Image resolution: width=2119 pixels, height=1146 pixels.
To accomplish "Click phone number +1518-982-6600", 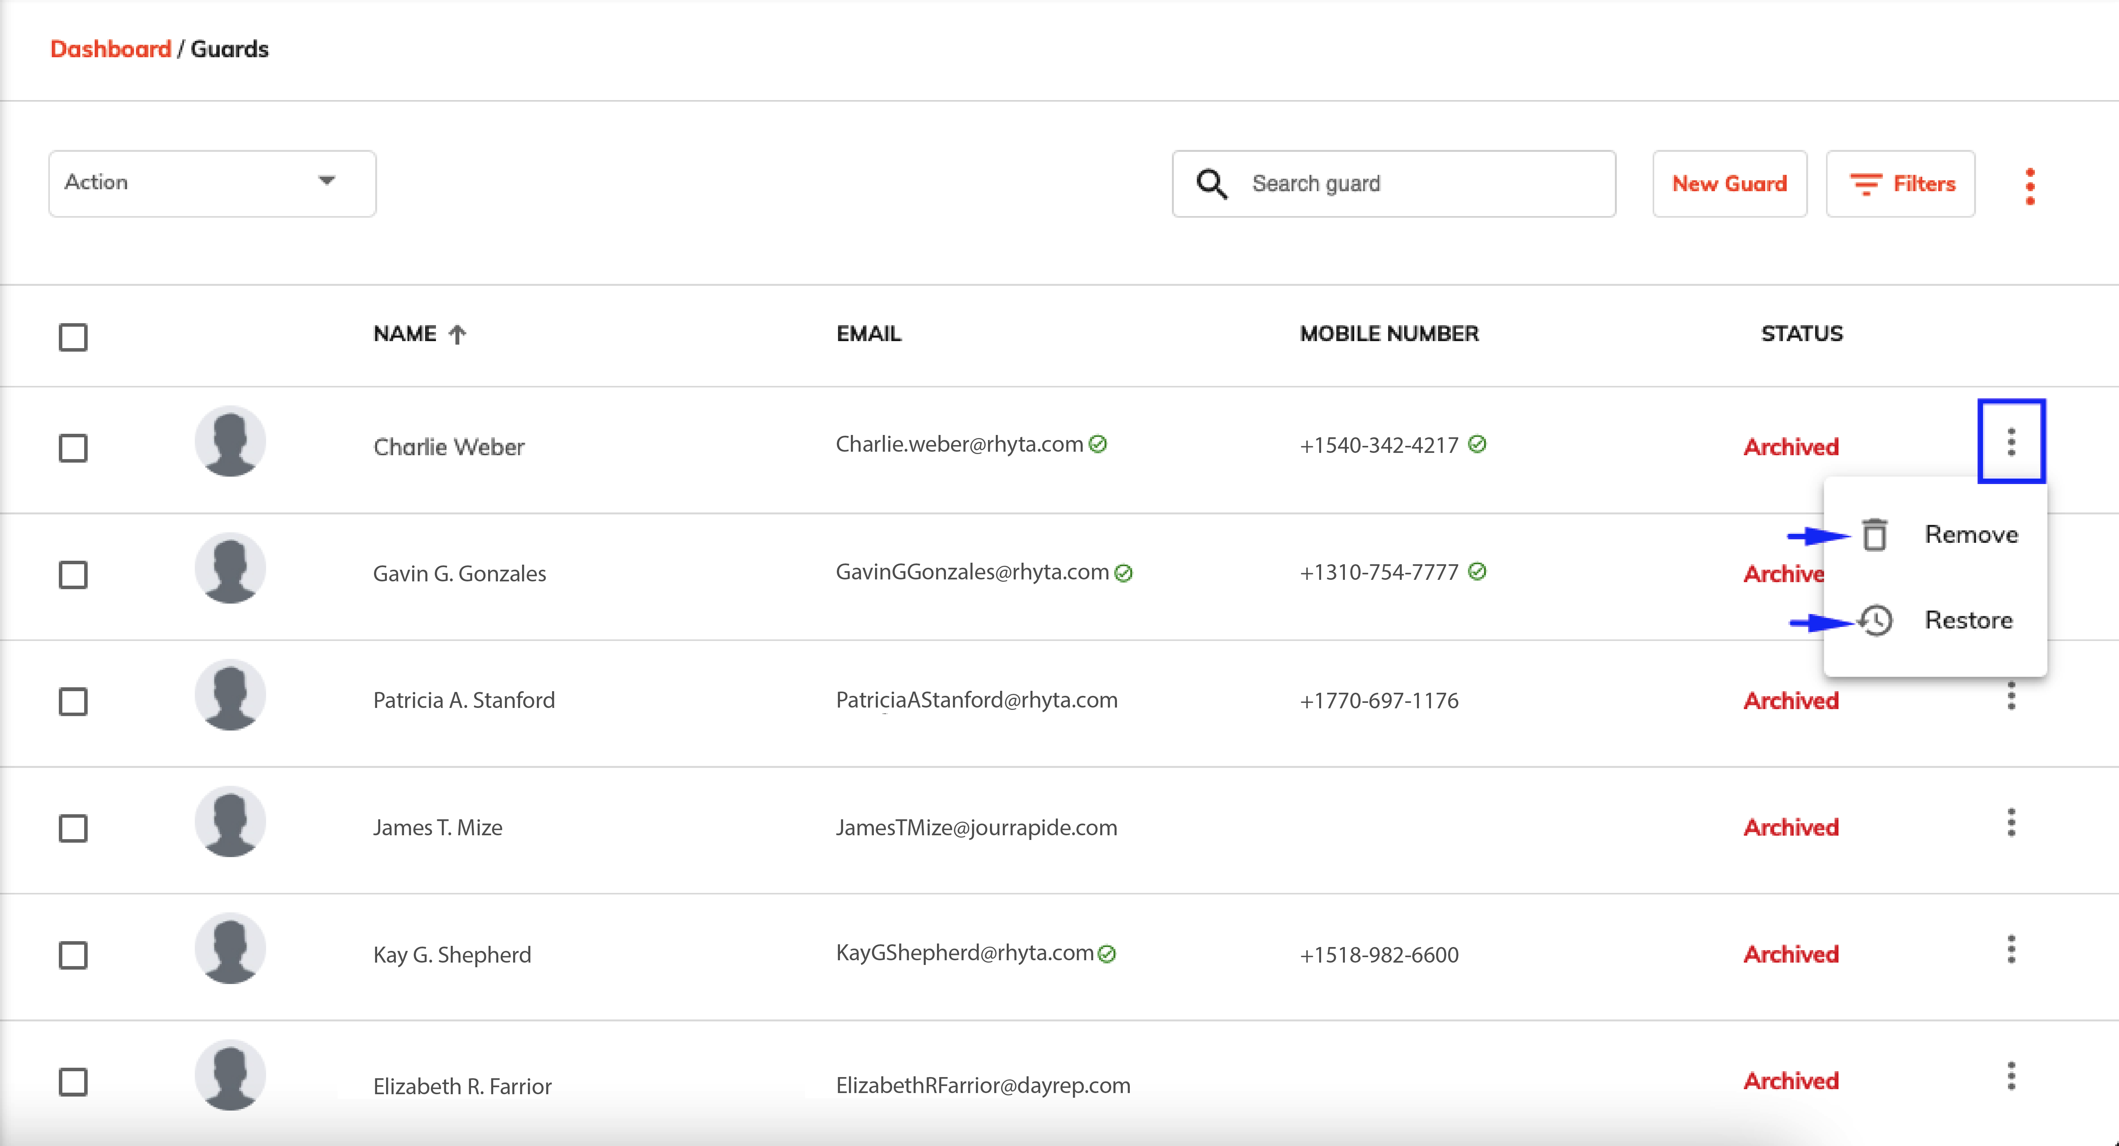I will click(1380, 954).
